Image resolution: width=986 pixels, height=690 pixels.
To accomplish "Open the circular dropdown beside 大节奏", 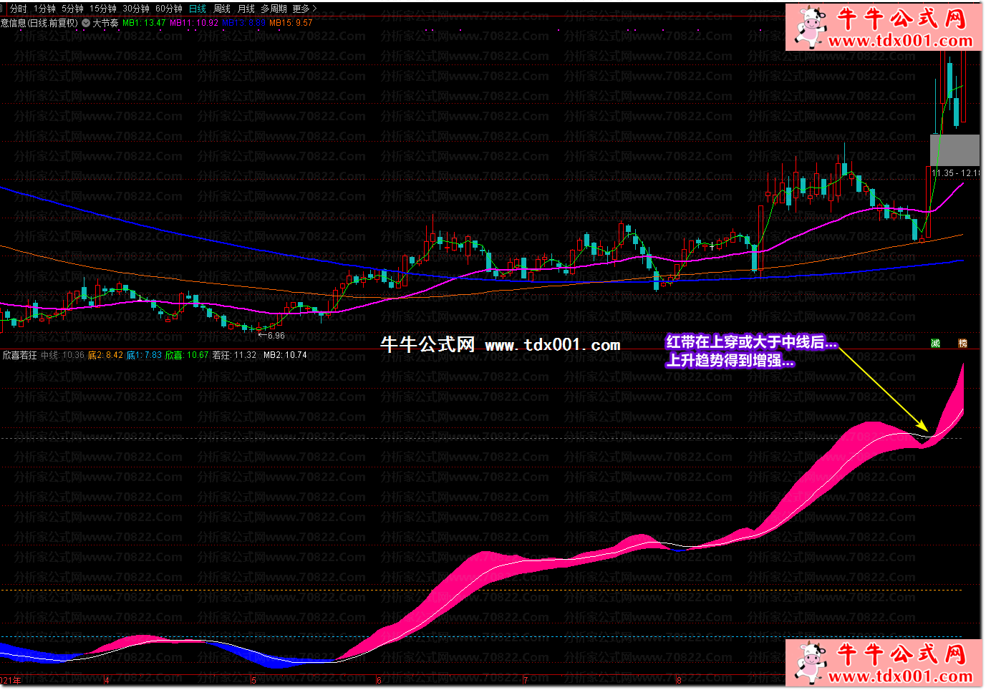I will [86, 23].
